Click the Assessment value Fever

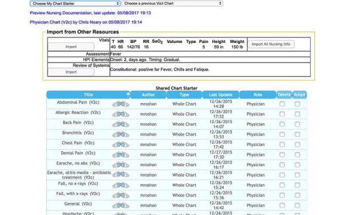(x=116, y=54)
